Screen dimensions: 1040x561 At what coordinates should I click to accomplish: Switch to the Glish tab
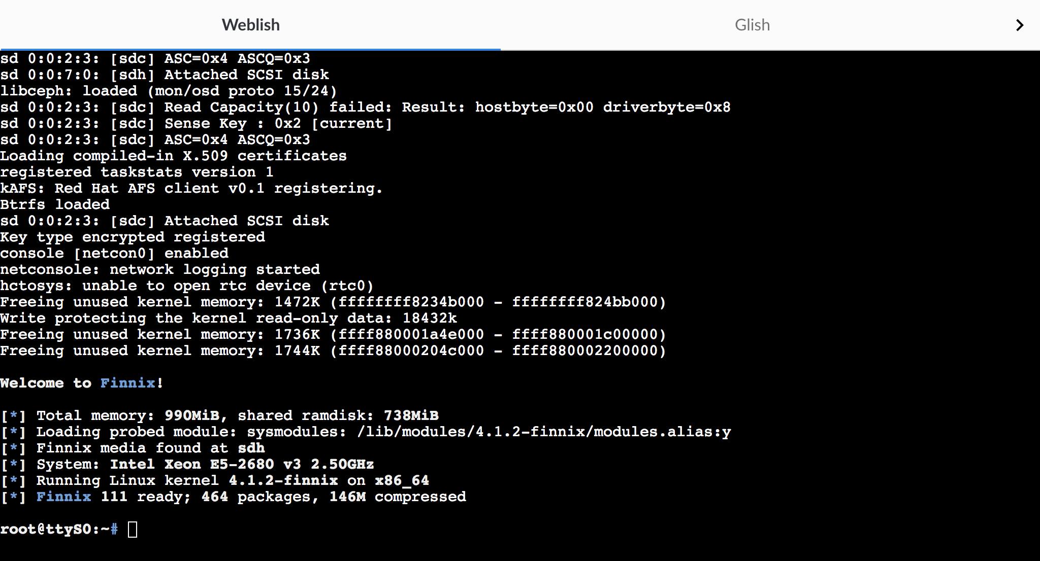(752, 24)
